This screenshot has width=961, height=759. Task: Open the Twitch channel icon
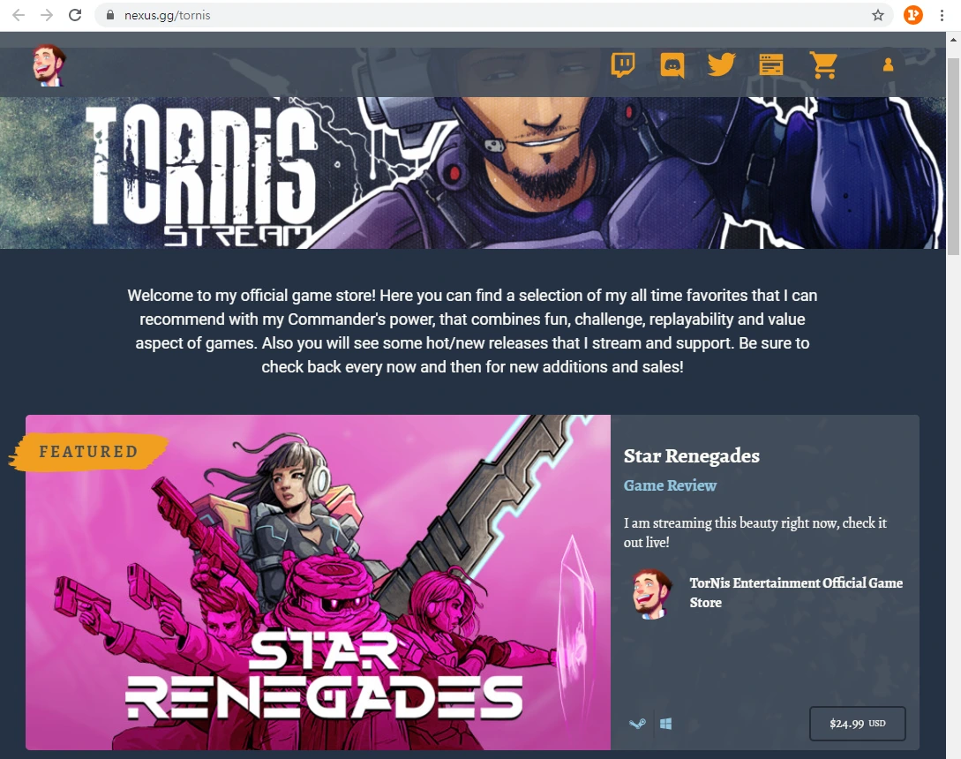623,64
